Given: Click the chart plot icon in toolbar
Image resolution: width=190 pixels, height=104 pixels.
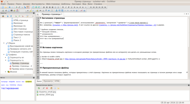Looking at the screenshot, I should pos(81,10).
